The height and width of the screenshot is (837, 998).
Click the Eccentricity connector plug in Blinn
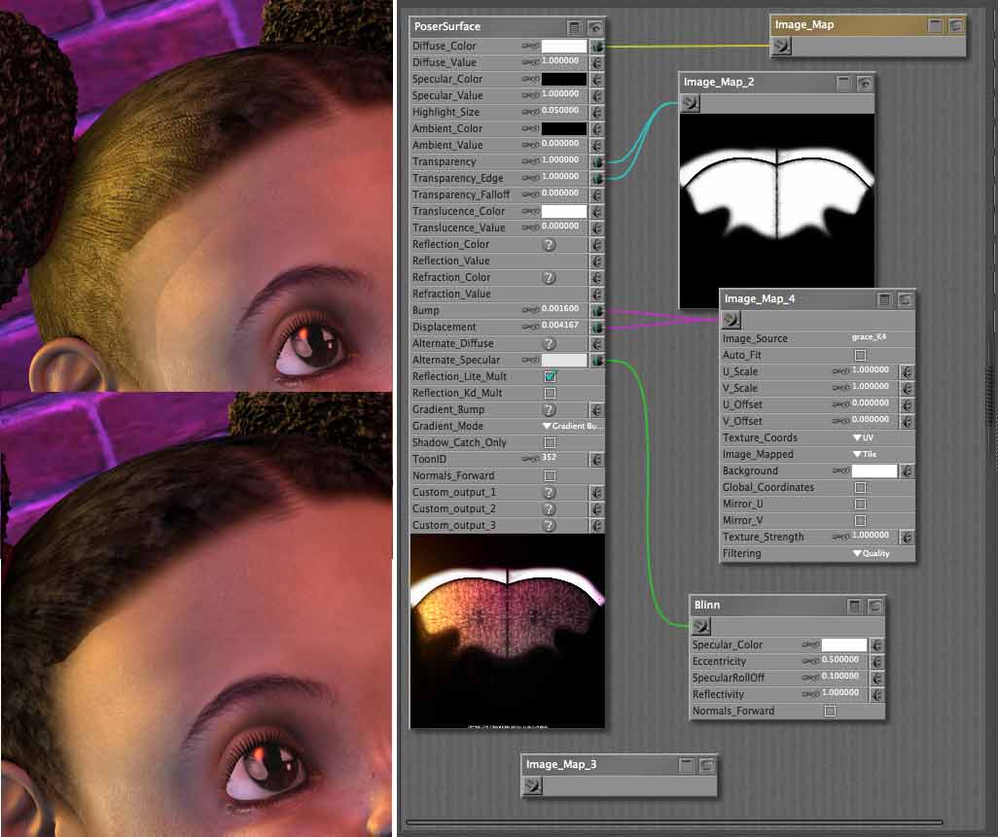(876, 661)
